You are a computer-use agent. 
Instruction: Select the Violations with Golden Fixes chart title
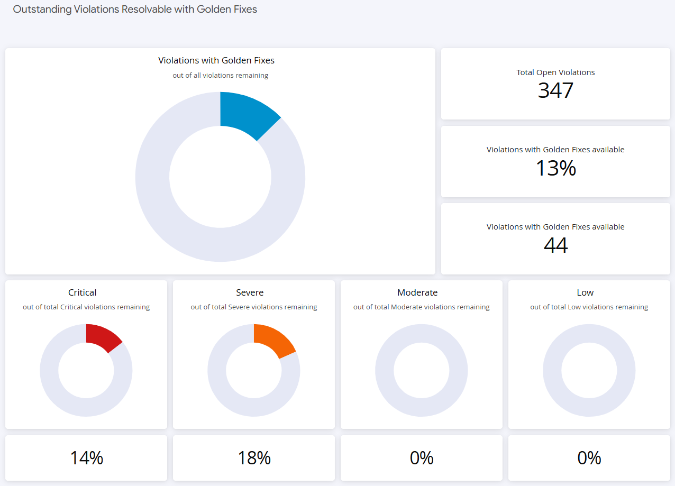pyautogui.click(x=216, y=60)
